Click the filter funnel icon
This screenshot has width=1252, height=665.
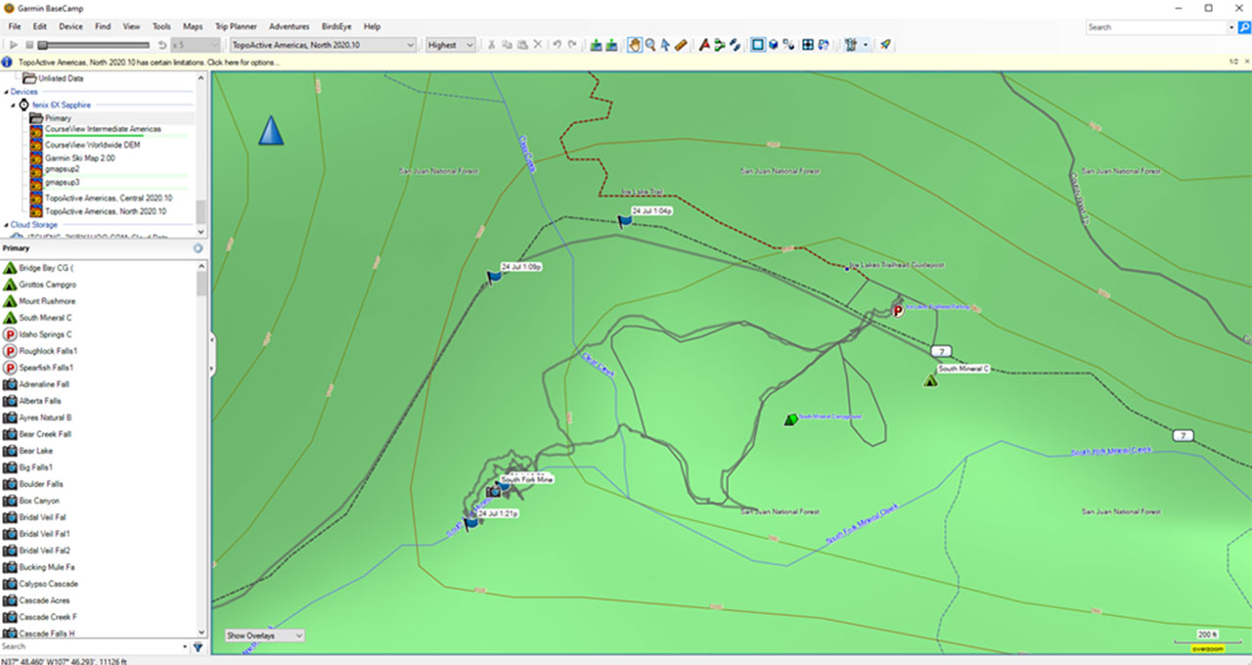click(198, 646)
